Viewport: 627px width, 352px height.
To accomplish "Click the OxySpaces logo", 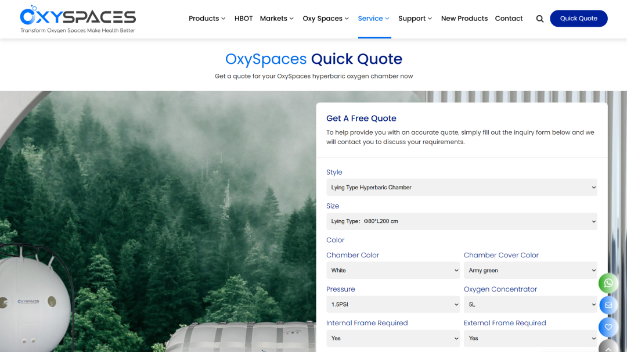I will tap(78, 19).
